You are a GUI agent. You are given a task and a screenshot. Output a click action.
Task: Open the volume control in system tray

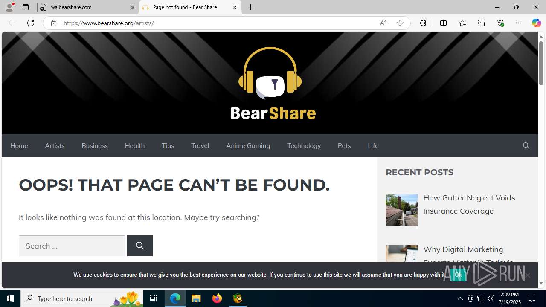(491, 298)
